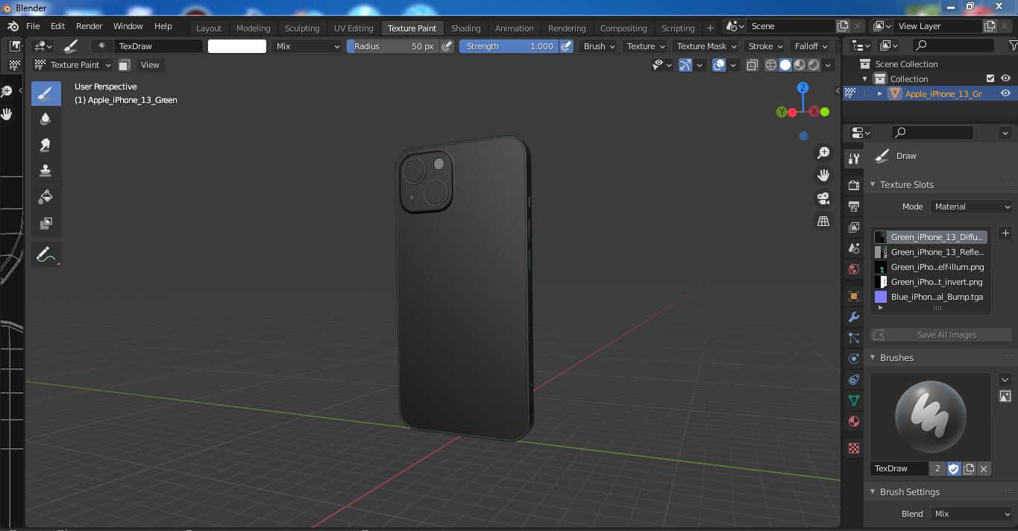Open the Blend Mix dropdown in Brush Settings
Viewport: 1018px width, 531px height.
tap(971, 514)
